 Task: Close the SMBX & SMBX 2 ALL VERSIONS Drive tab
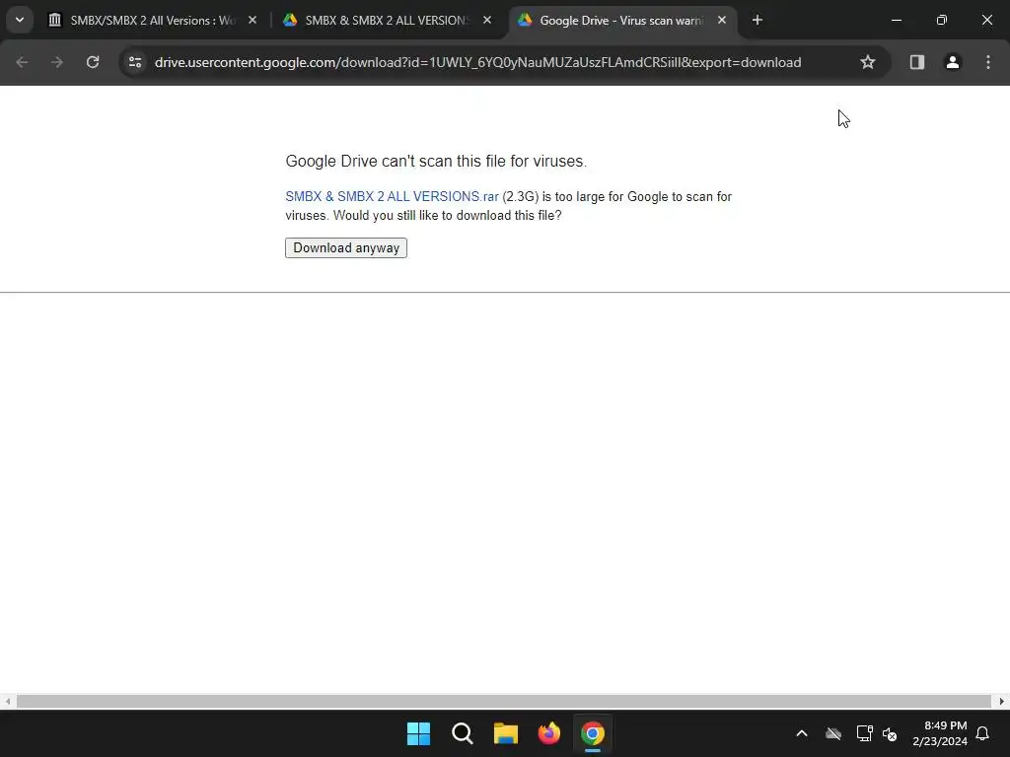[x=487, y=20]
